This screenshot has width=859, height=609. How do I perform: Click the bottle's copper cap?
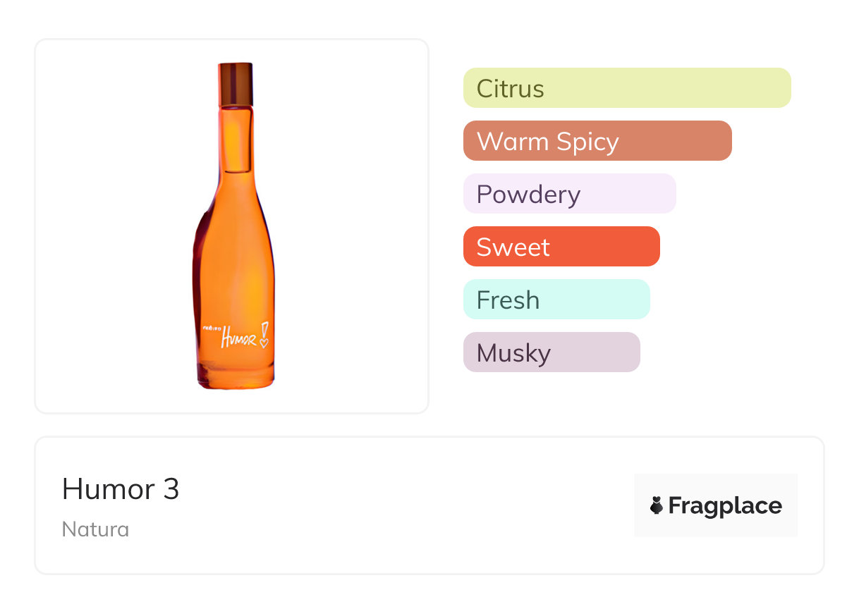pos(235,85)
